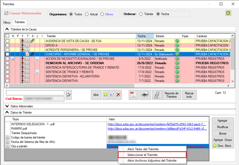Image resolution: width=239 pixels, height=165 pixels.
Task: Click the PDF export icon
Action: 133,95
